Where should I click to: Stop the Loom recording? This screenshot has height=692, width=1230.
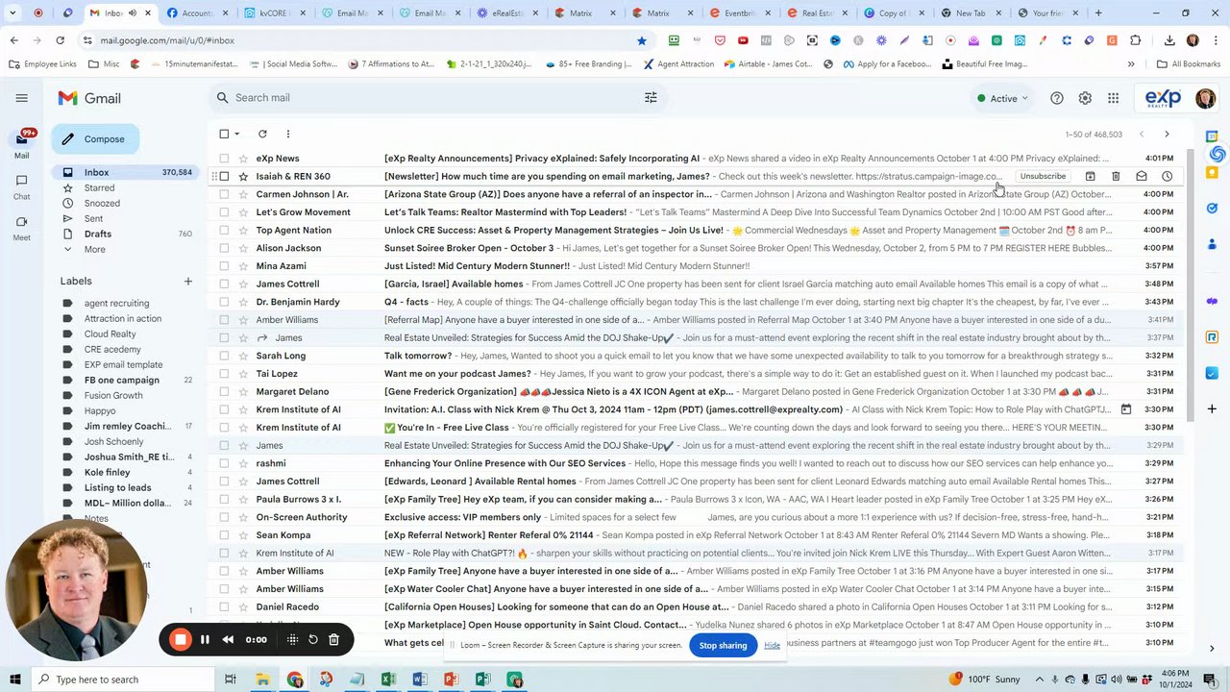(x=181, y=639)
